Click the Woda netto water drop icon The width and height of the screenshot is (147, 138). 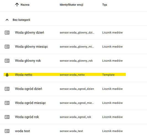tap(7, 75)
